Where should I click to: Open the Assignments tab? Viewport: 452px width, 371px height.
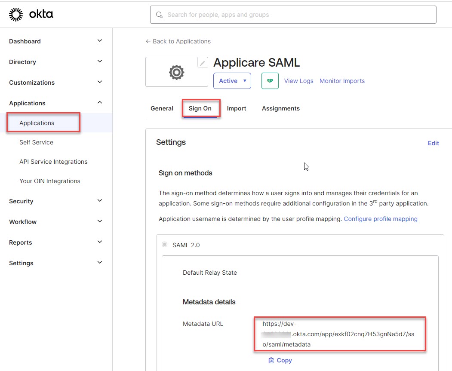click(x=280, y=108)
